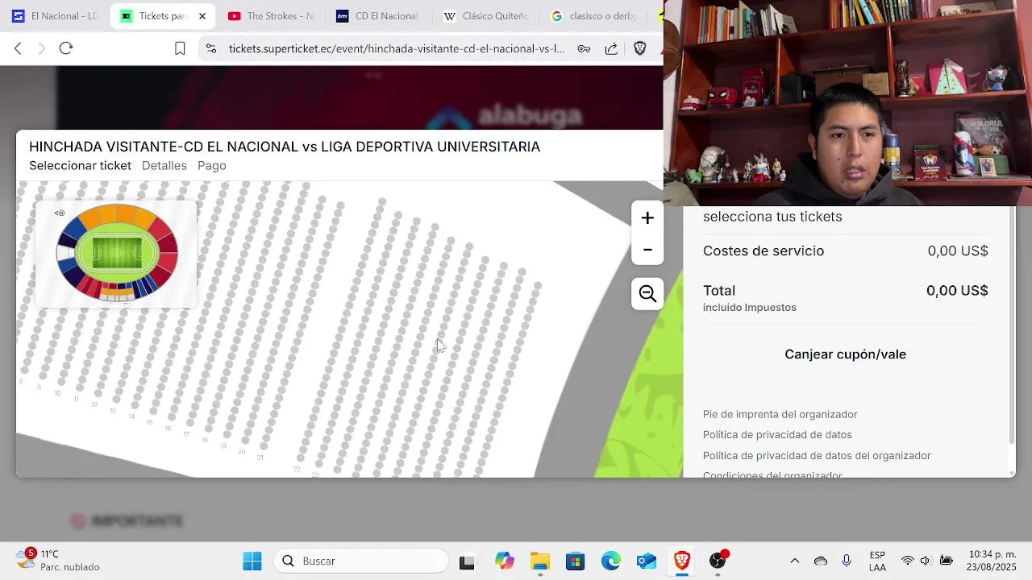Click row number 20 on seat map
This screenshot has height=580, width=1032.
click(x=242, y=451)
